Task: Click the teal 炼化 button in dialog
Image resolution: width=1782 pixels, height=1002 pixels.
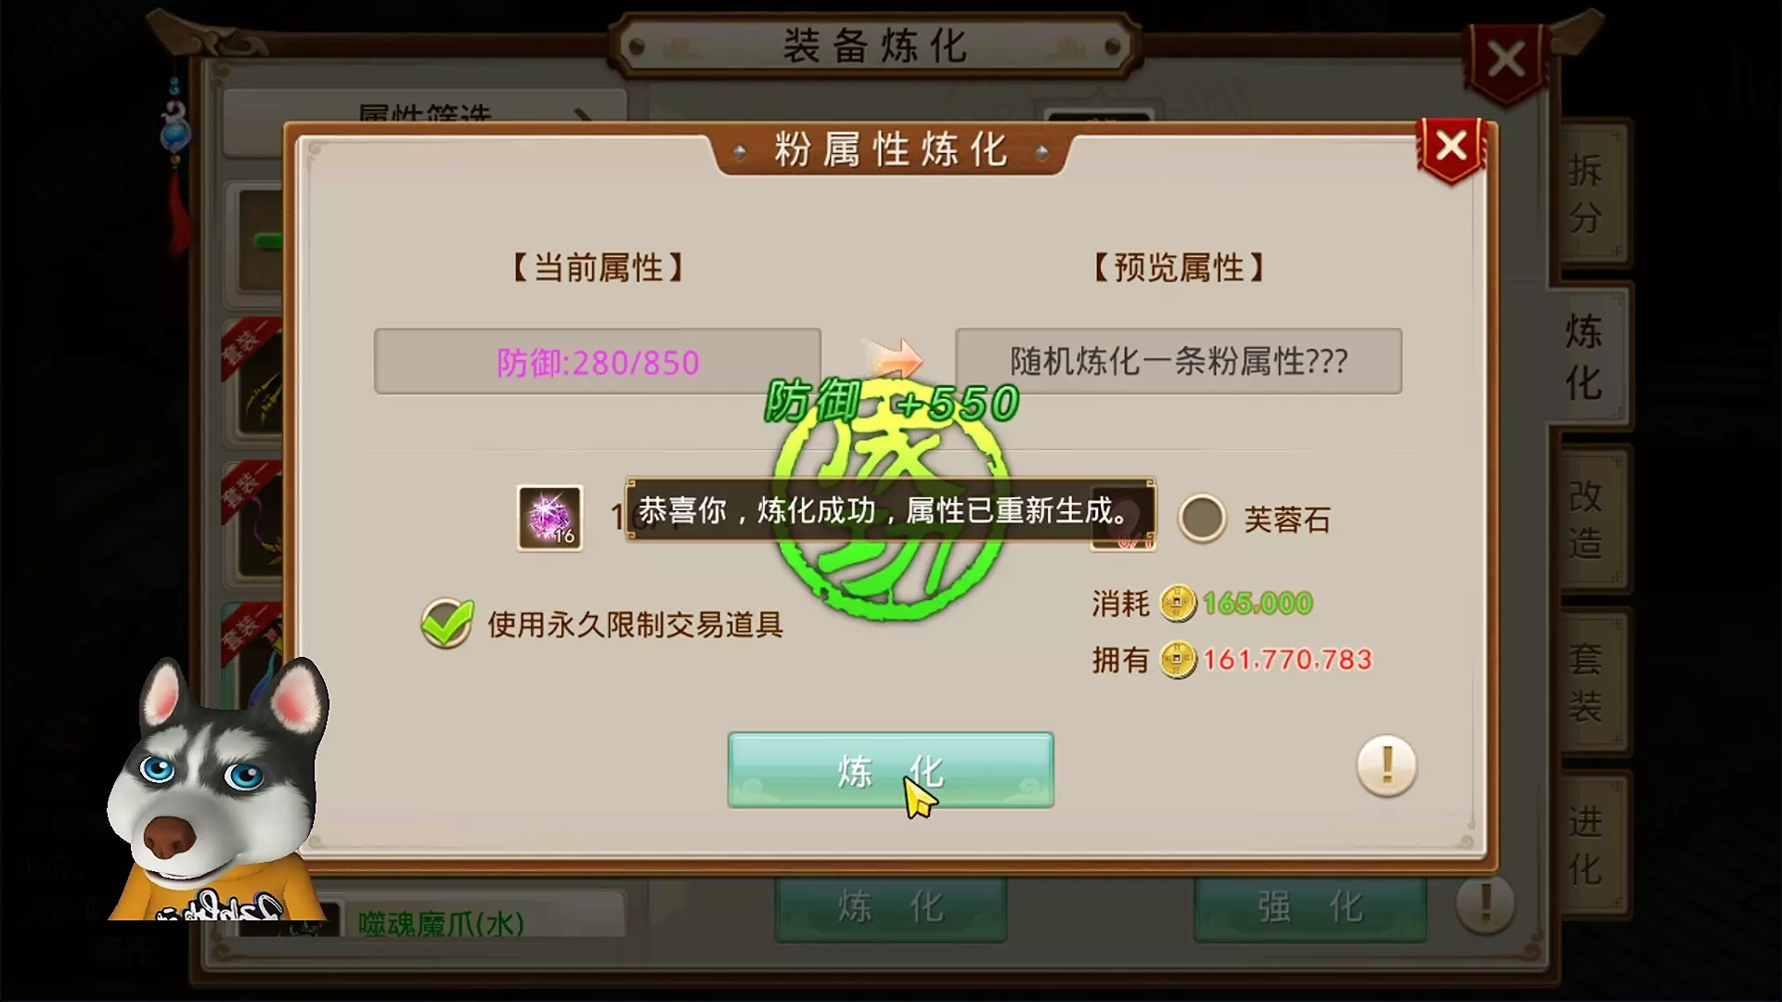Action: (891, 770)
